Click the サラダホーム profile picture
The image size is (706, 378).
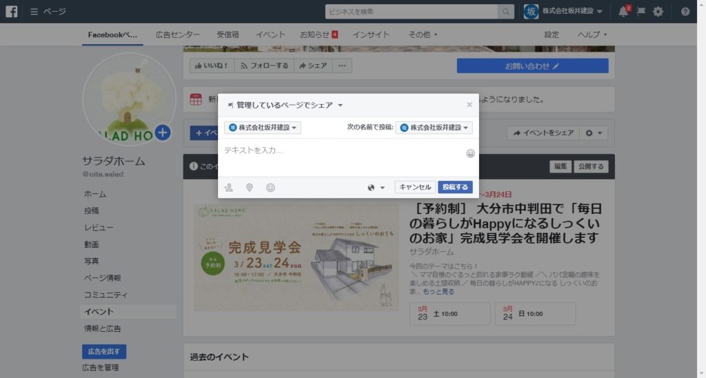pos(129,98)
